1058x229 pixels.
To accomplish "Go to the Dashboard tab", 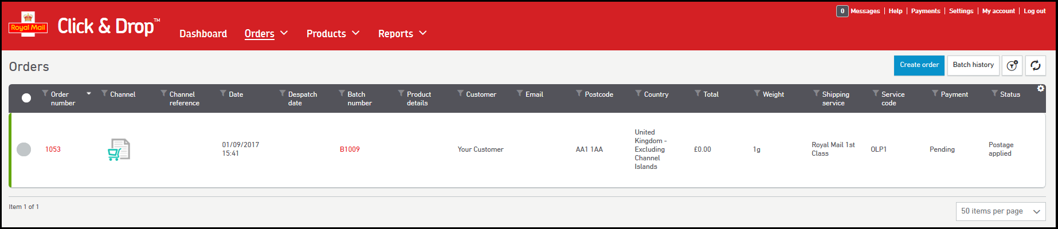I will point(203,34).
